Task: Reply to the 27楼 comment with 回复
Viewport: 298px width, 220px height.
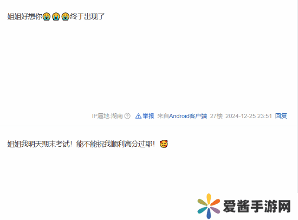Action: pyautogui.click(x=281, y=116)
